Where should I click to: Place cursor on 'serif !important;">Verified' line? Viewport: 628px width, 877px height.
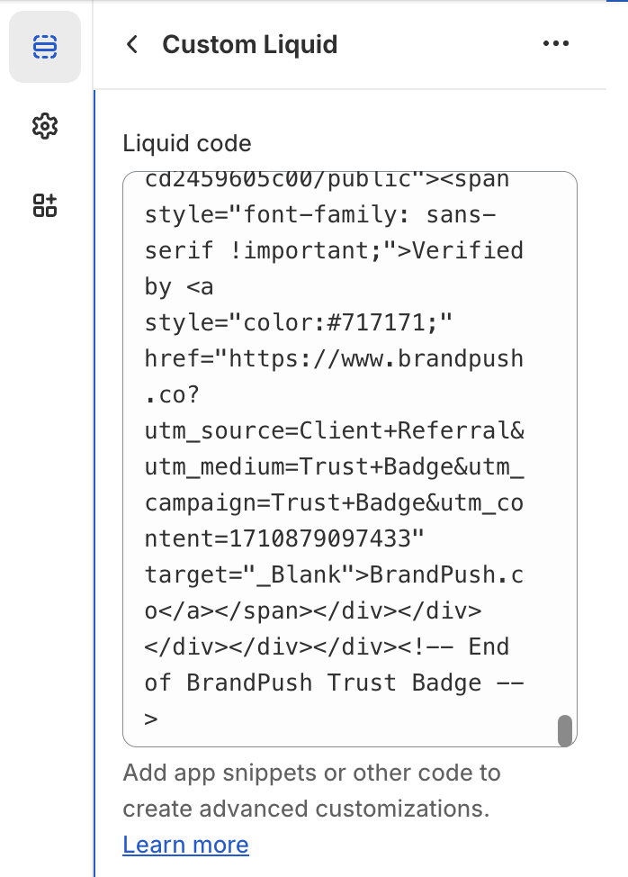pos(334,250)
